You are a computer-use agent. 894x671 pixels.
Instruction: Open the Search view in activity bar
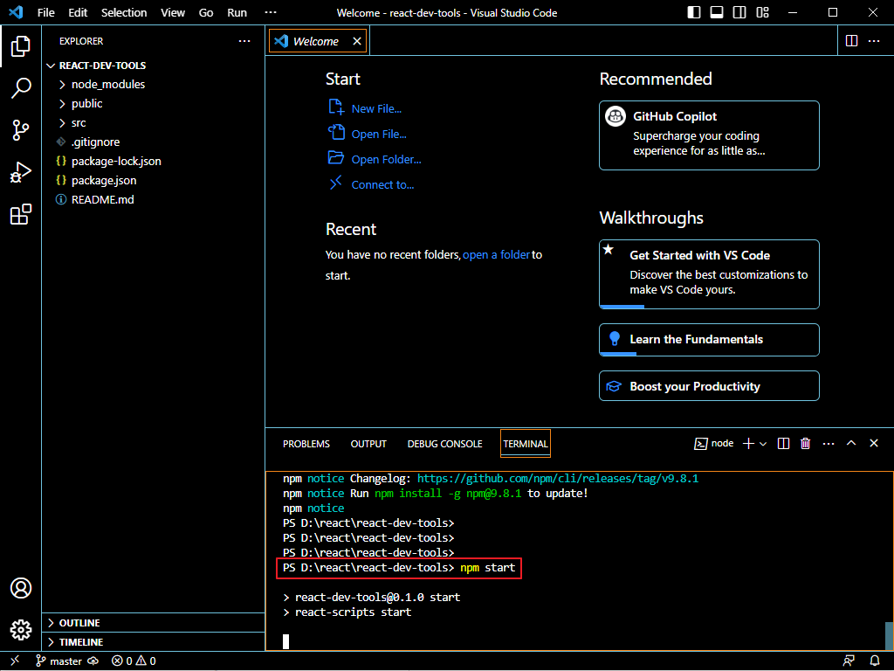(x=21, y=88)
